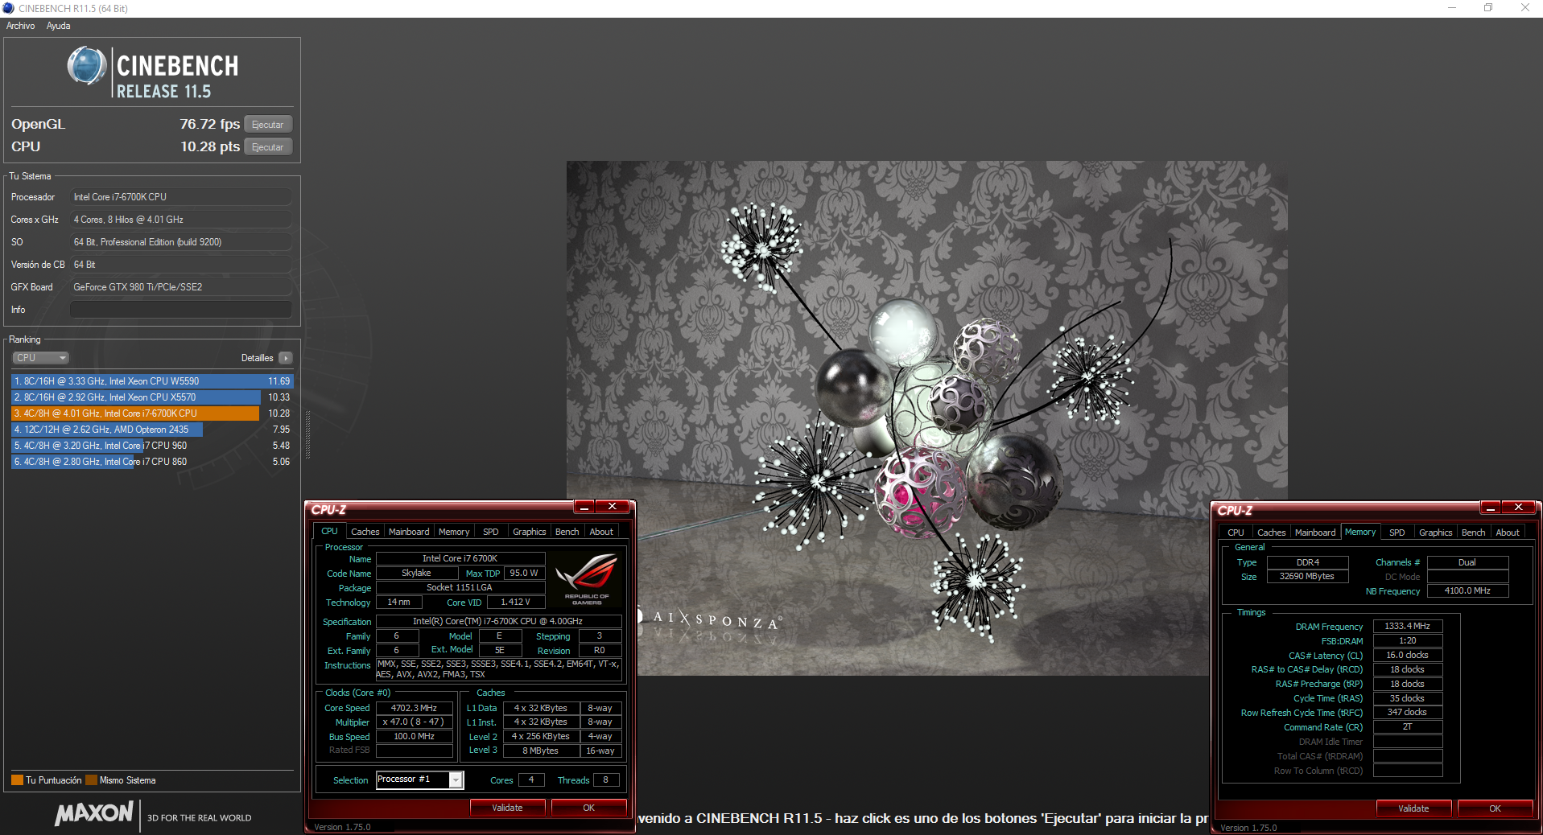Open About tab in left CPU-Z
Viewport: 1543px width, 835px height.
pyautogui.click(x=601, y=532)
